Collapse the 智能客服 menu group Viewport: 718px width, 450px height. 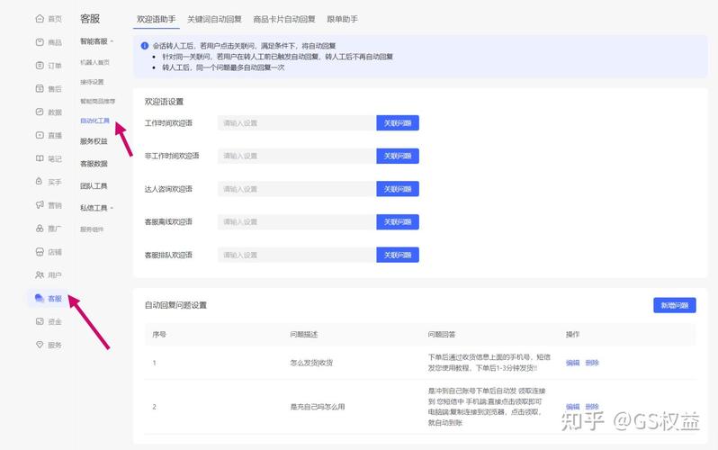tap(112, 41)
